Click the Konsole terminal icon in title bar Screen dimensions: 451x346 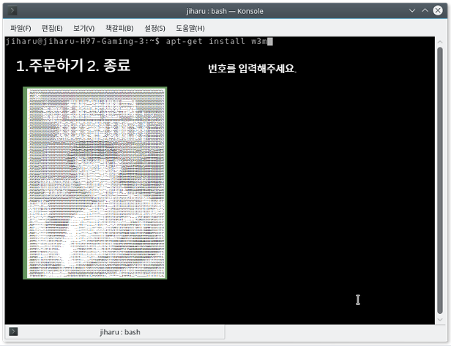(x=12, y=11)
